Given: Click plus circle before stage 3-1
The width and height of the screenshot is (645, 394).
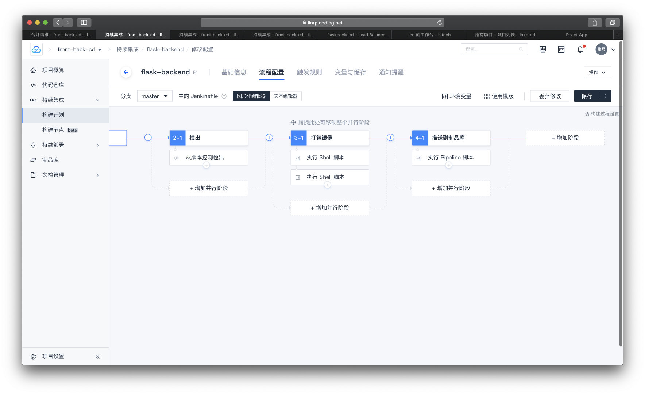Looking at the screenshot, I should [269, 138].
